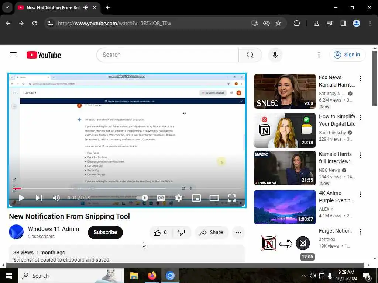Open the Chrome profile avatar
378x283 pixels.
[x=357, y=23]
